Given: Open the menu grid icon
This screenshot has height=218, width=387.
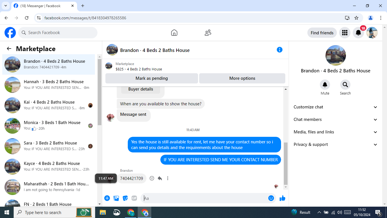Looking at the screenshot, I should 345,33.
